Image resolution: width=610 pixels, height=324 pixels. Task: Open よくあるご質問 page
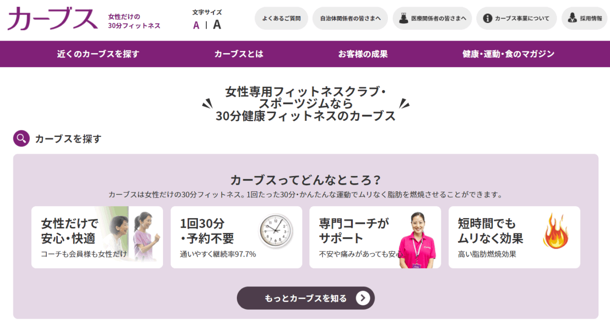click(281, 19)
